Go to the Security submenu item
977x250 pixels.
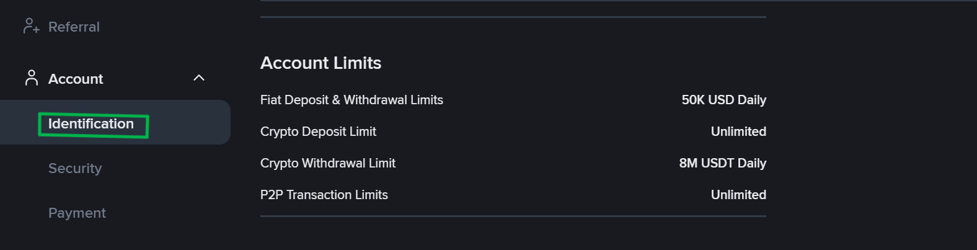coord(75,168)
